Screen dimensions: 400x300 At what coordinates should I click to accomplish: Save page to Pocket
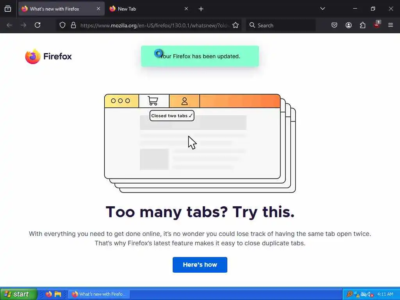pos(334,25)
